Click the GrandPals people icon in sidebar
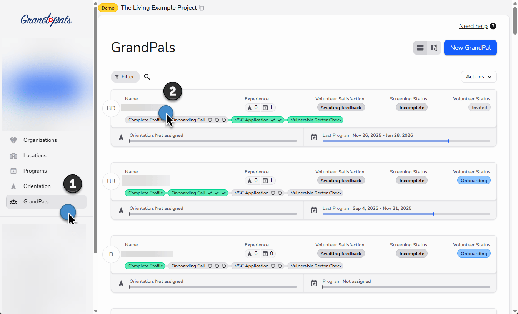The image size is (518, 314). click(13, 202)
